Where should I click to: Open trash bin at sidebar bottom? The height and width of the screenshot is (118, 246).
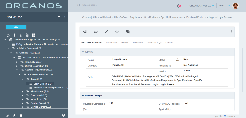[x=21, y=115]
